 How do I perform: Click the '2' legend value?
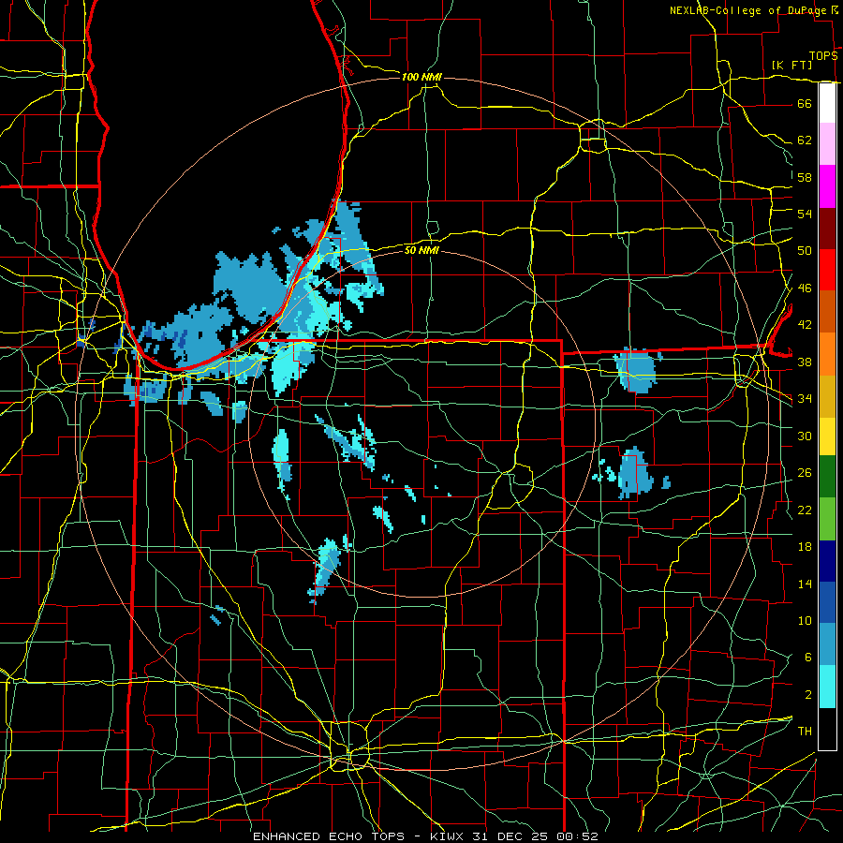(808, 695)
